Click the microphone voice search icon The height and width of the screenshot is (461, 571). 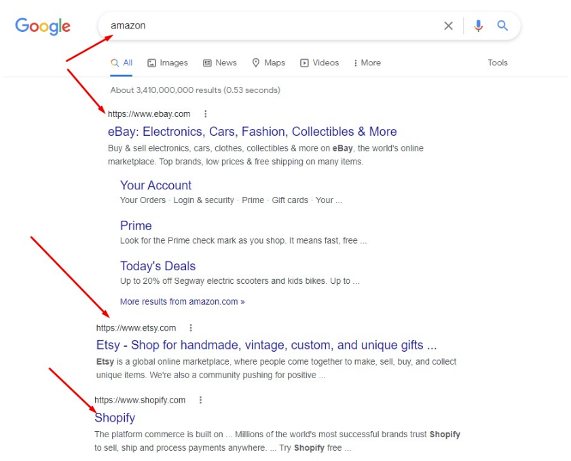[479, 25]
